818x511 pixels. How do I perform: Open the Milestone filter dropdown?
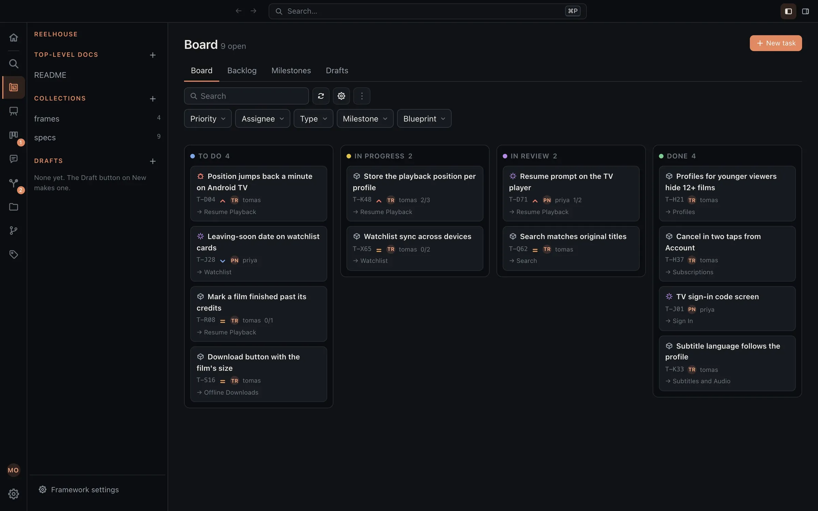(365, 119)
